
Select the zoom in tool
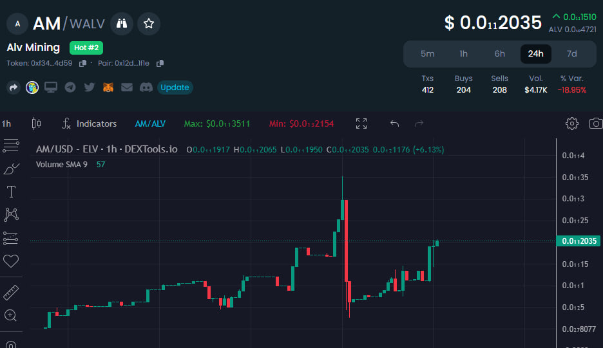pyautogui.click(x=11, y=316)
